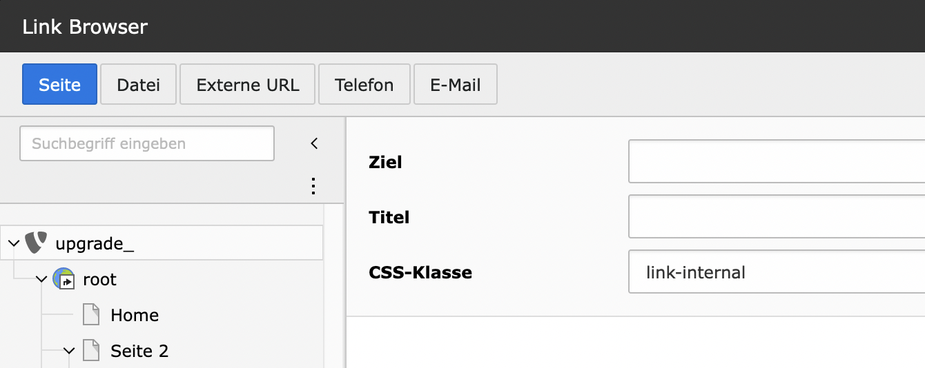
Task: Click the TYPO3 logo icon beside upgrade_
Action: 37,243
